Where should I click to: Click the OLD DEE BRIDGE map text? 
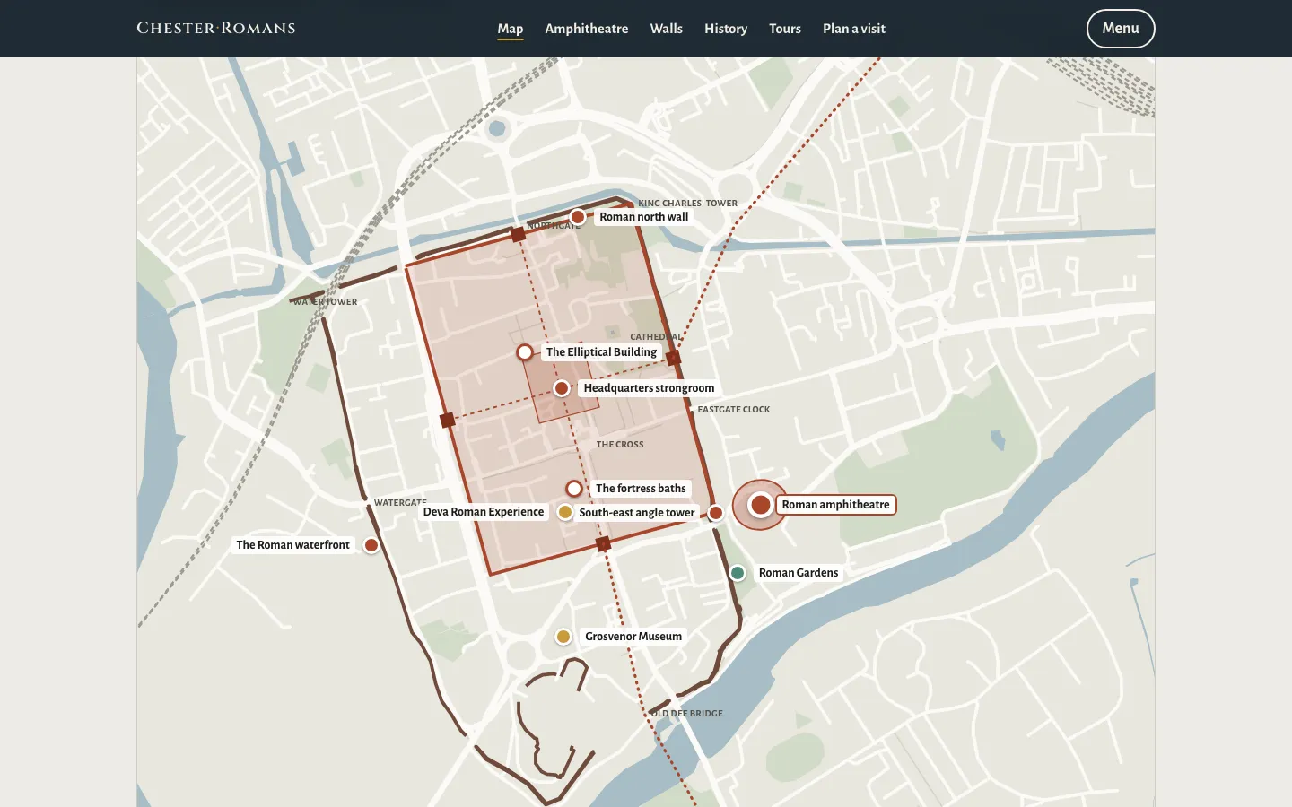tap(687, 714)
